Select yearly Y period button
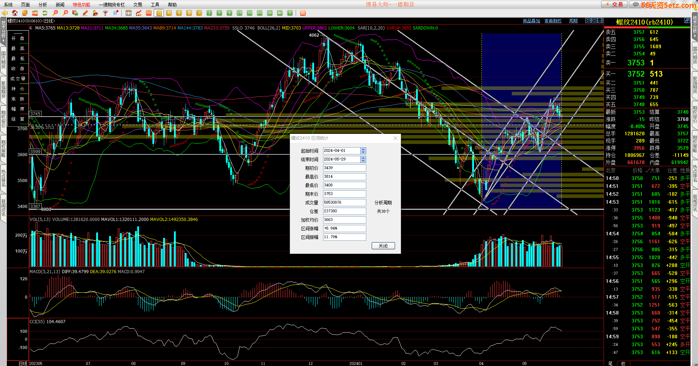The image size is (698, 366). 290,13
